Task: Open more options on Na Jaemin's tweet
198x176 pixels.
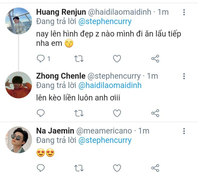Action: 184,131
